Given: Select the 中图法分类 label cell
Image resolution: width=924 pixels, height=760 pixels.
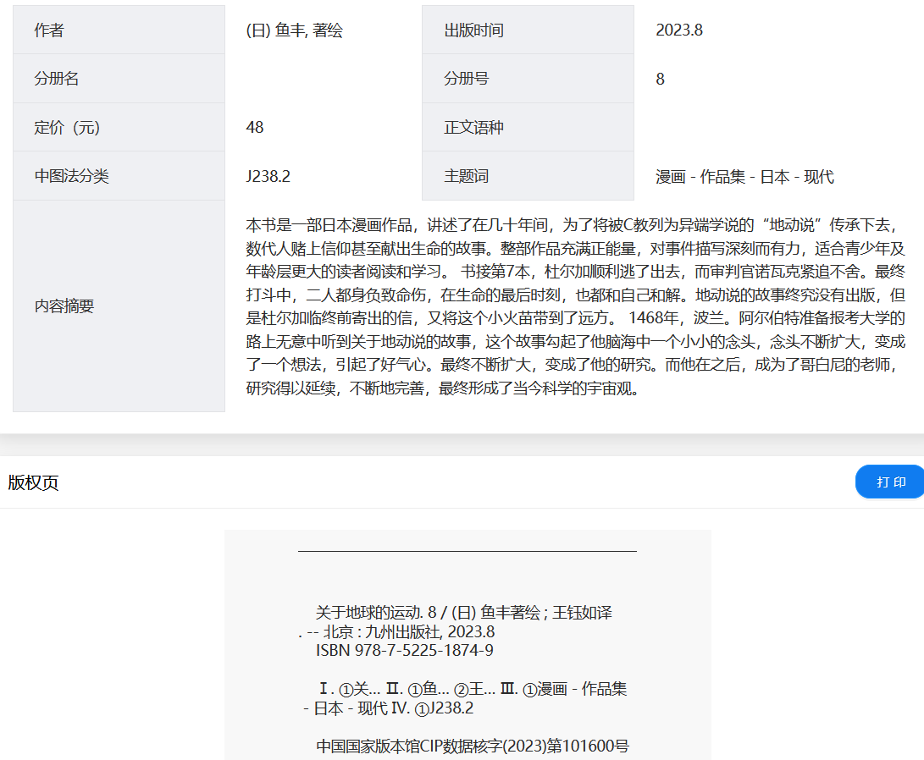Looking at the screenshot, I should coord(119,176).
